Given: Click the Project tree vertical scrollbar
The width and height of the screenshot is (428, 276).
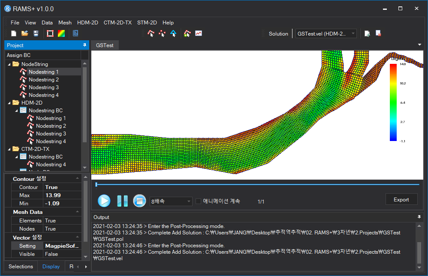Looking at the screenshot, I should pos(84,105).
